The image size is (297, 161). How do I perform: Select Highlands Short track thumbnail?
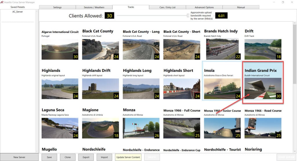[x=182, y=89]
